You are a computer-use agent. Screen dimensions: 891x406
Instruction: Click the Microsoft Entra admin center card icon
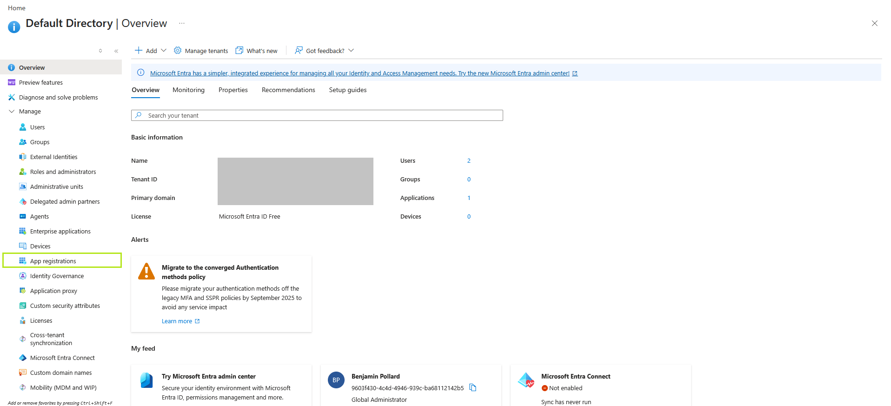coord(146,380)
